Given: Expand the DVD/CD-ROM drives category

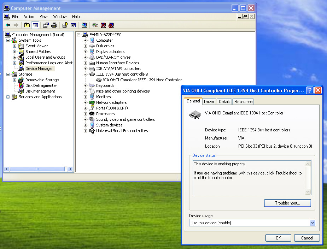Looking at the screenshot, I should tap(85, 57).
